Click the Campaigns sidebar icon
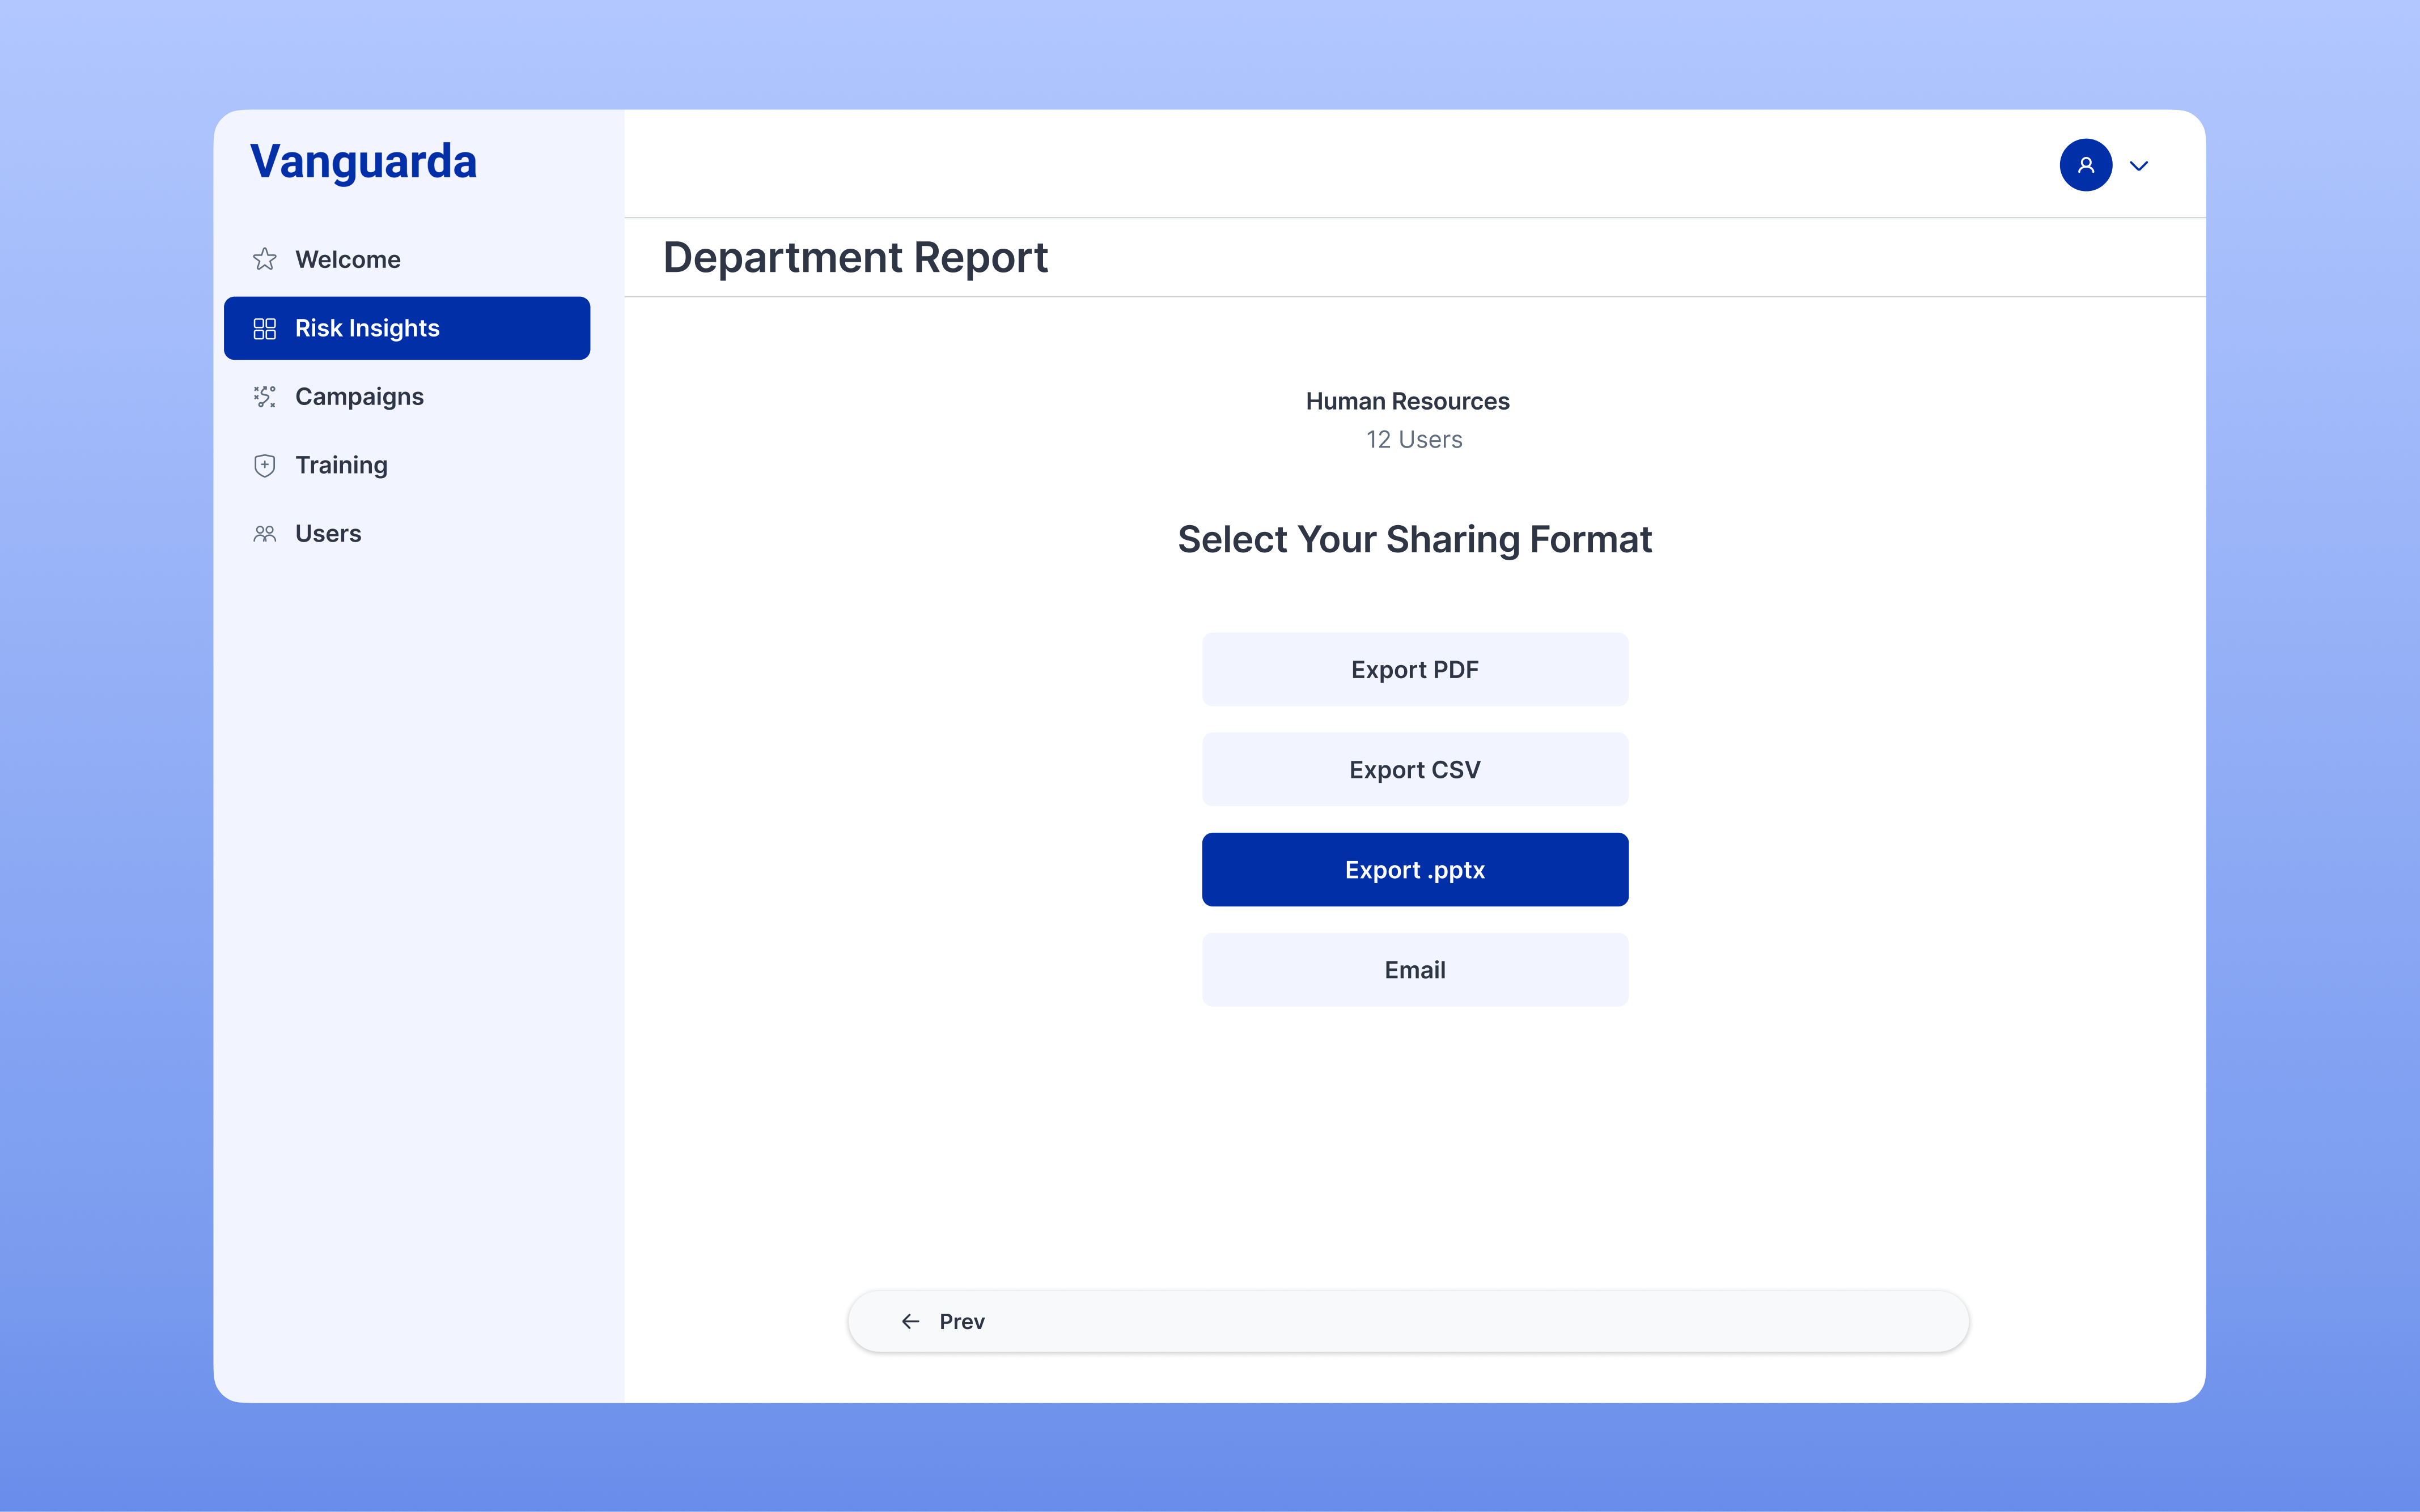 [x=264, y=397]
